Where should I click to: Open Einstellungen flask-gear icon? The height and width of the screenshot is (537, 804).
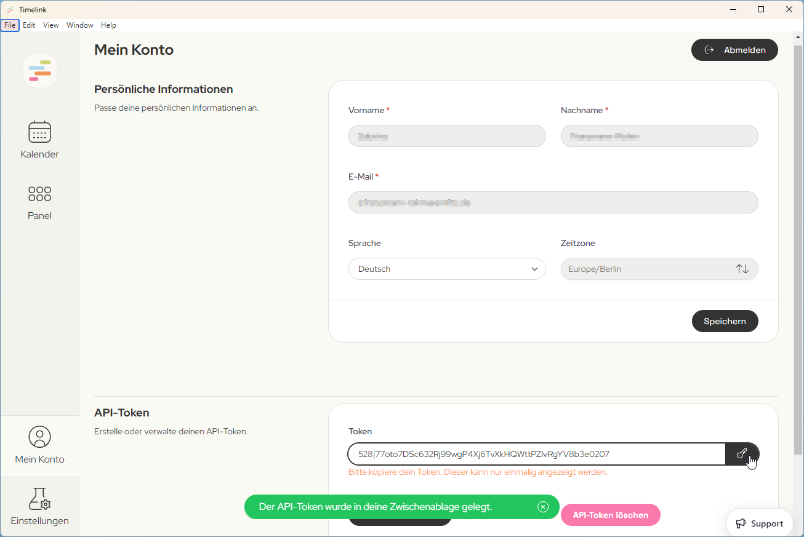click(39, 499)
